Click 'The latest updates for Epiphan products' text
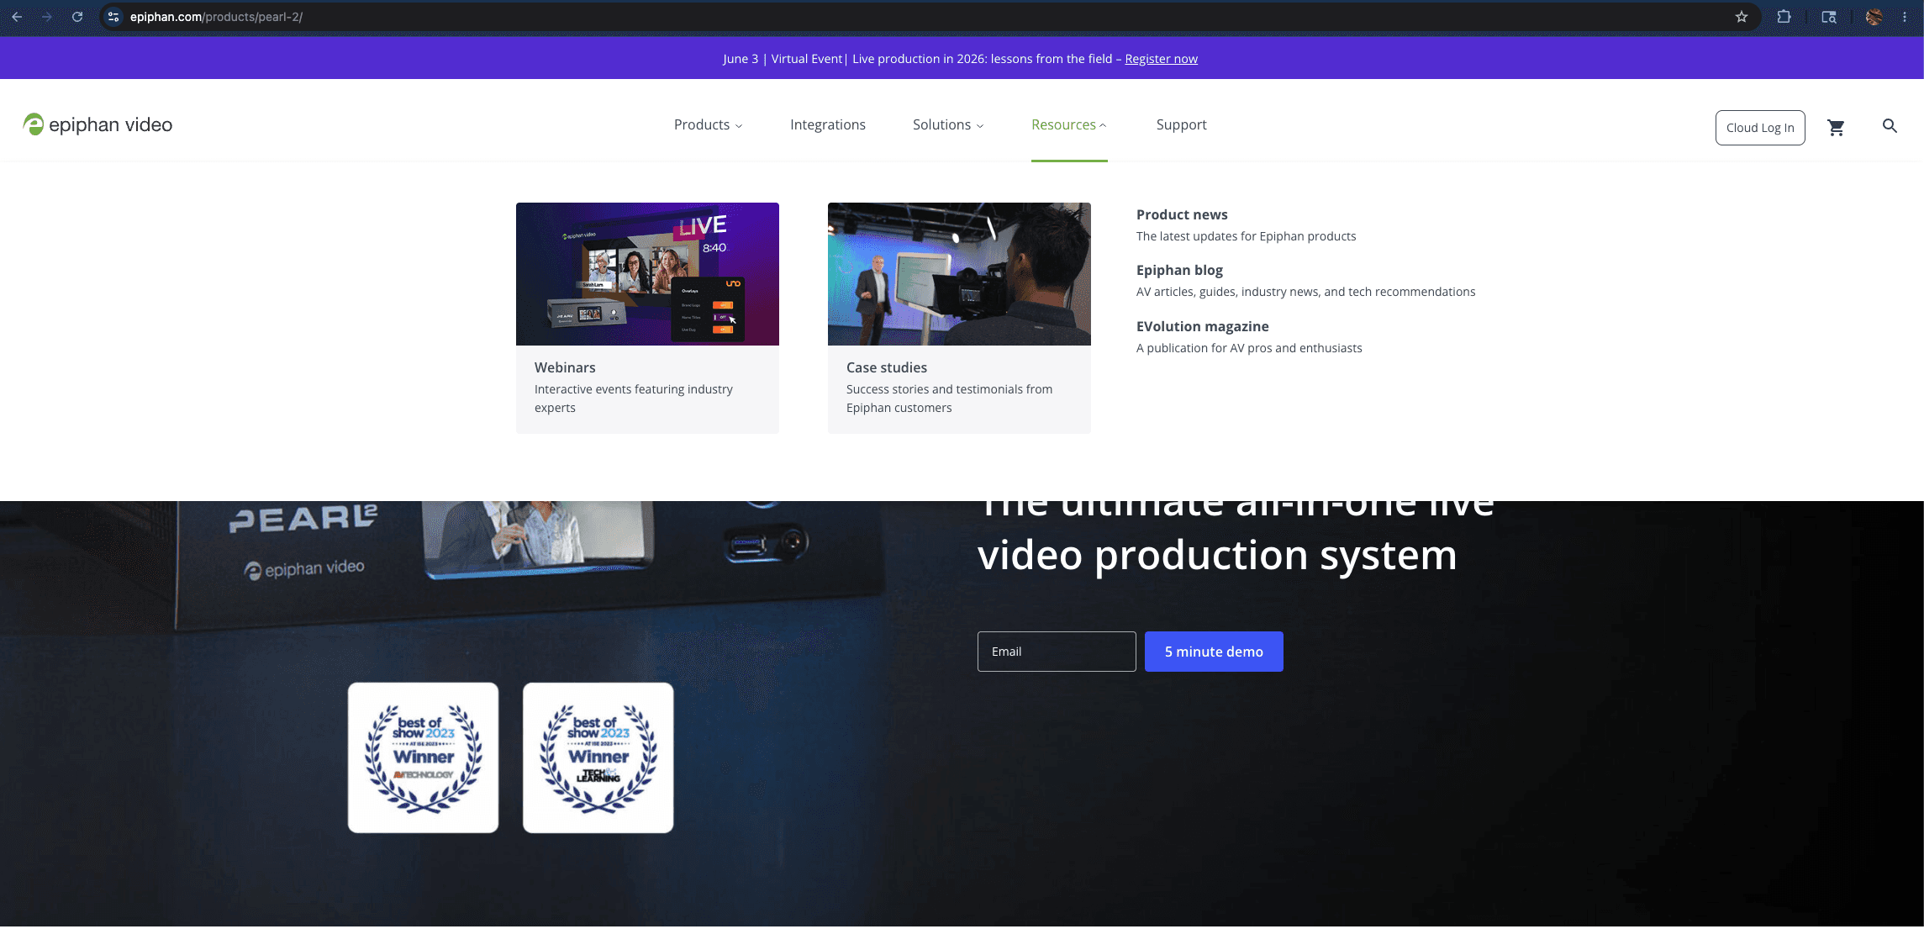 [x=1246, y=236]
